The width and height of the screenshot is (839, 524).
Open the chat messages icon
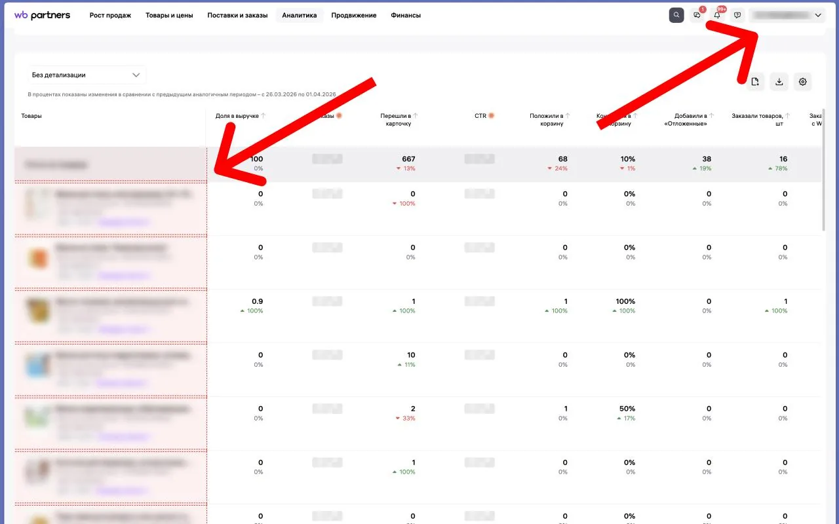(697, 15)
